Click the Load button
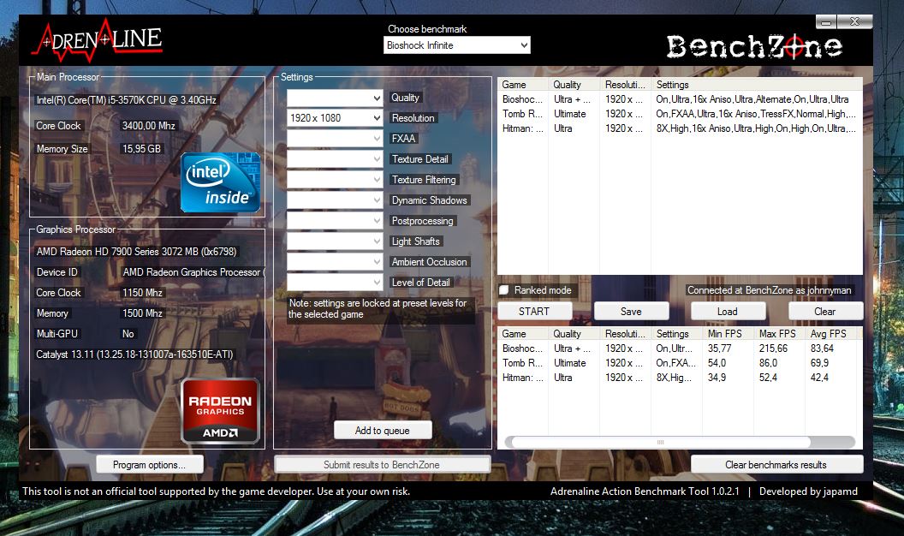The image size is (904, 536). click(728, 311)
